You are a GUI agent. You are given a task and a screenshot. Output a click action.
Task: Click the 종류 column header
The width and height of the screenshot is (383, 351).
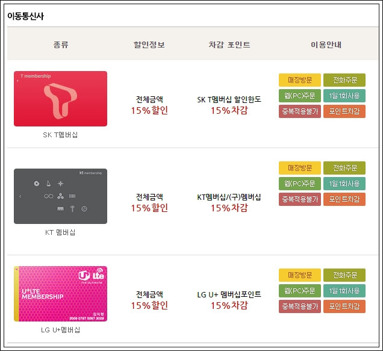[61, 45]
